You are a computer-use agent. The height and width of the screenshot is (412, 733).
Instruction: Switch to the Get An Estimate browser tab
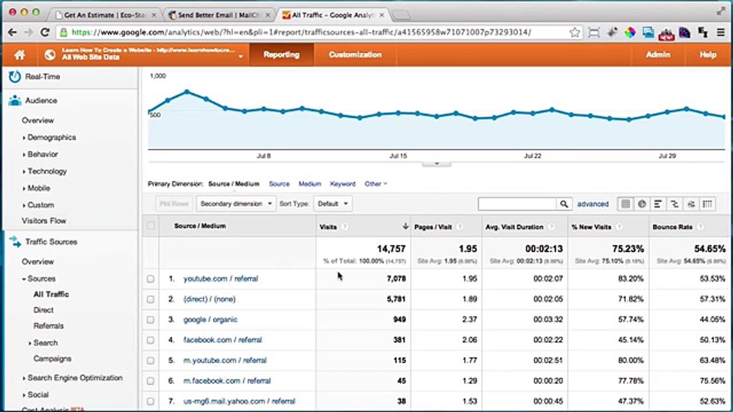103,15
